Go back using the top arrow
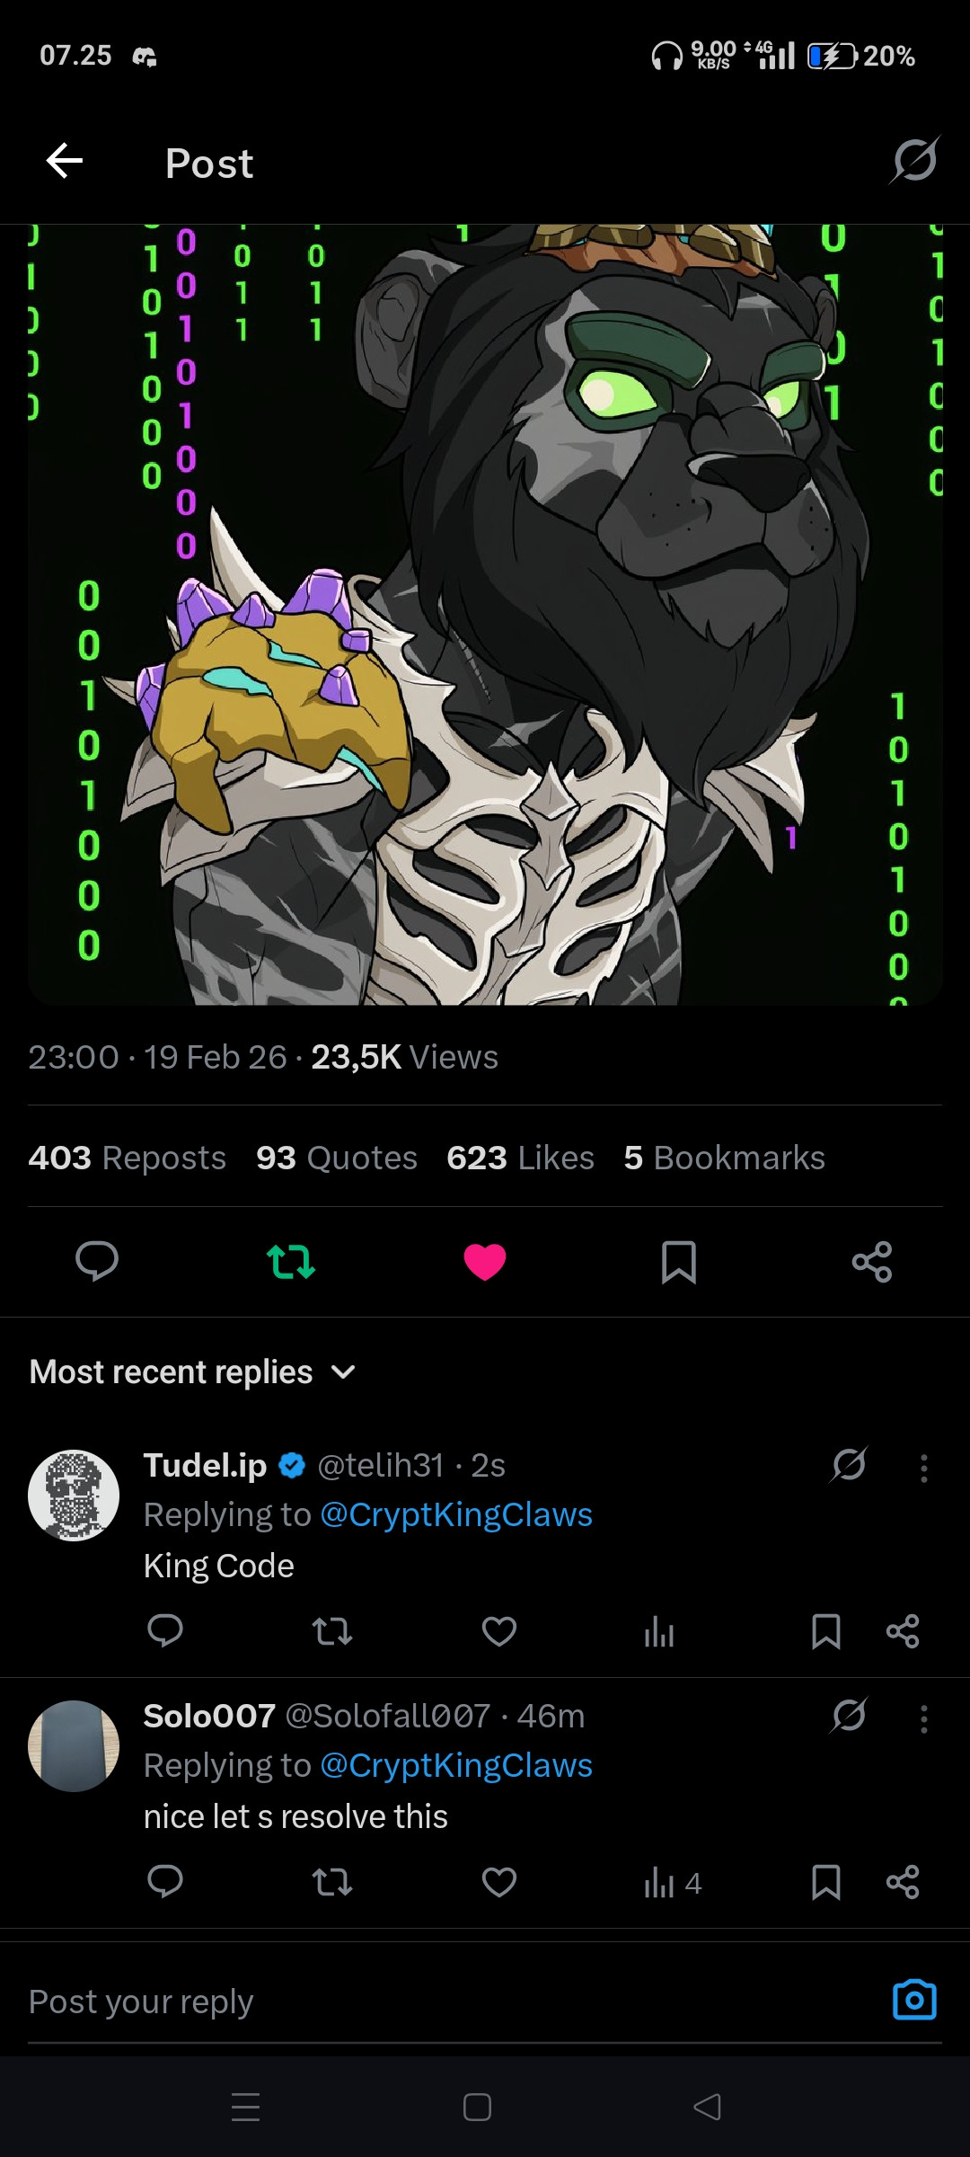The image size is (970, 2157). [x=64, y=162]
